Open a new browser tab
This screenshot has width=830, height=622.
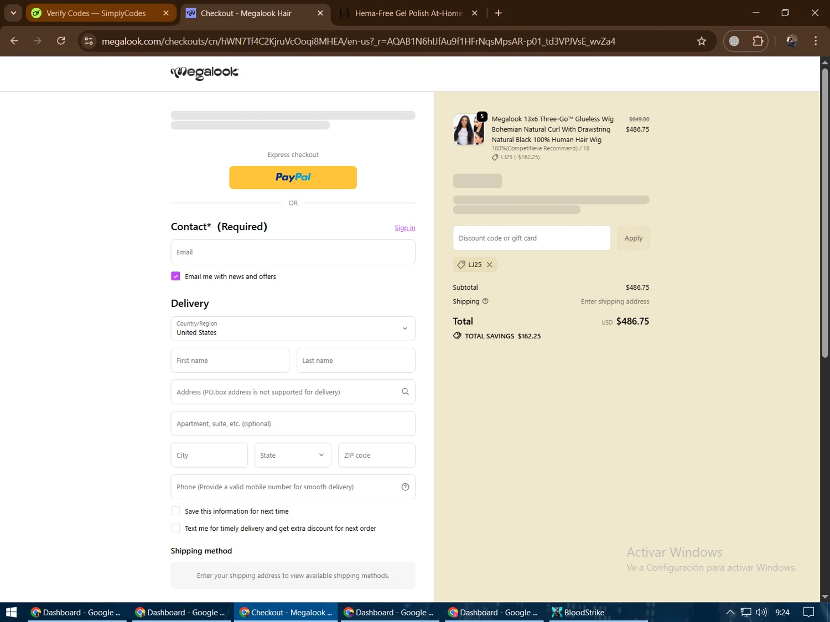pyautogui.click(x=499, y=13)
